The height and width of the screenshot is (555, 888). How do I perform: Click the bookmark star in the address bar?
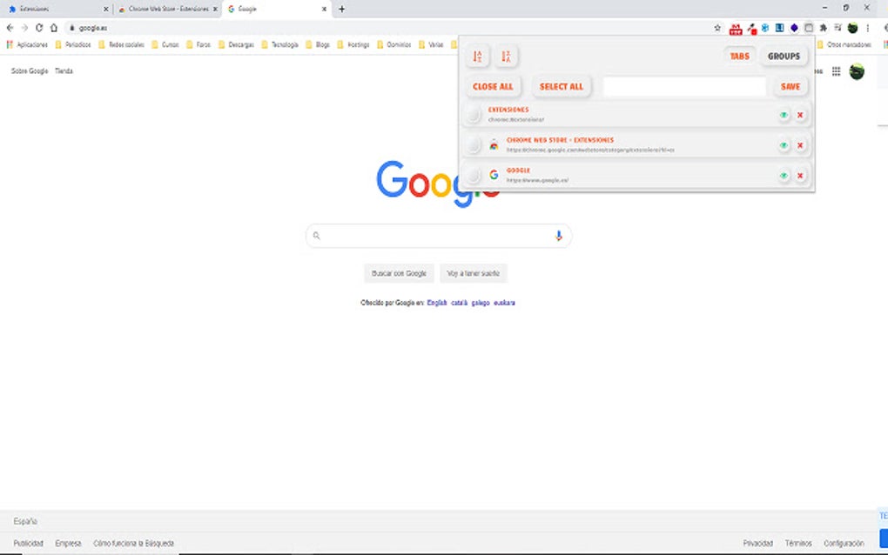pos(717,27)
